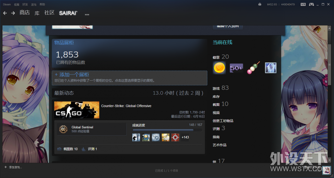View the red target achievement icon
This screenshot has width=334, height=178.
[x=175, y=138]
